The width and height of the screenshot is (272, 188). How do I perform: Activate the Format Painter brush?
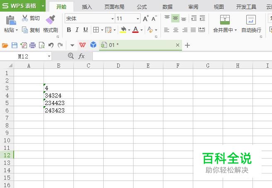51,20
